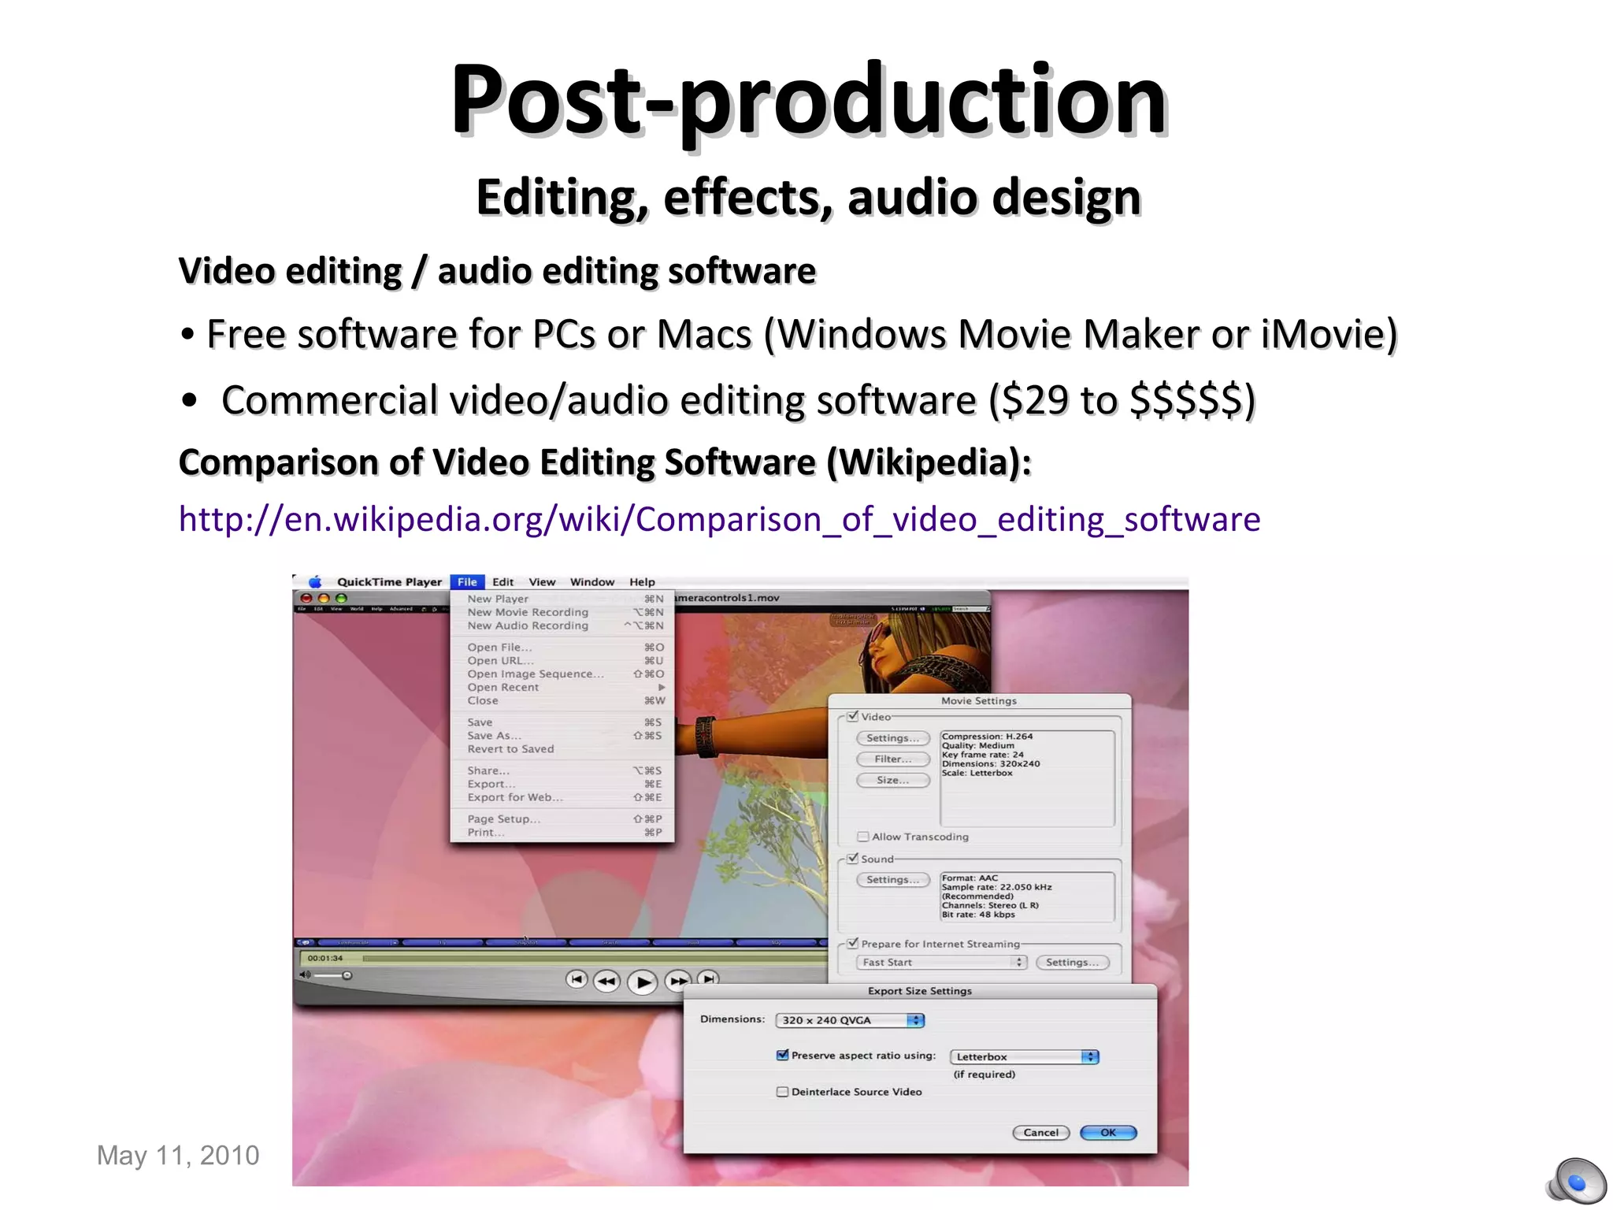Click the red close button of the movie window
The height and width of the screenshot is (1210, 1613).
click(306, 599)
